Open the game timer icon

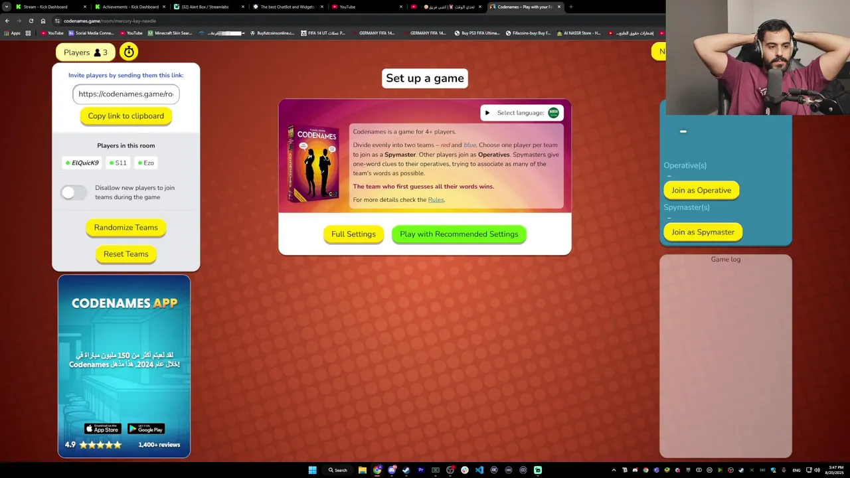tap(129, 52)
